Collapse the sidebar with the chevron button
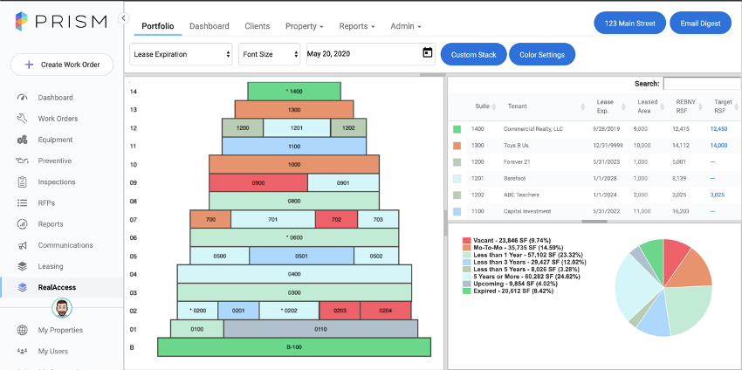Screen dimensions: 742x370 point(123,18)
